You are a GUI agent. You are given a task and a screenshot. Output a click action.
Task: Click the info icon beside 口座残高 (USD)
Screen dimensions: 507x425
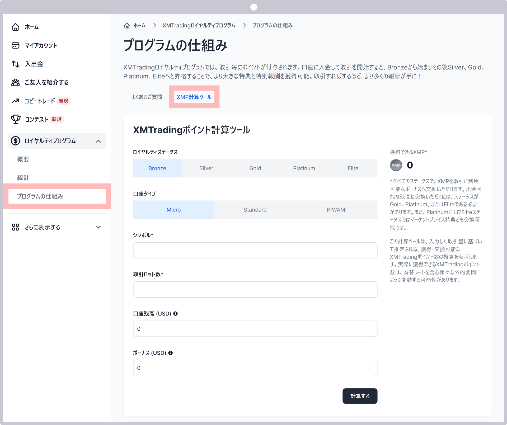coord(176,314)
